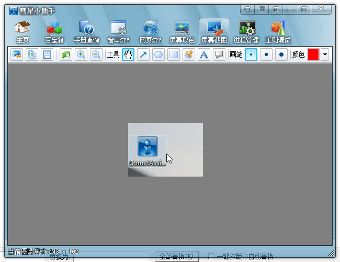
Task: Switch to 进程管理 tab
Action: click(x=246, y=32)
